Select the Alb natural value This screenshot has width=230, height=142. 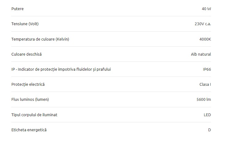click(x=201, y=54)
